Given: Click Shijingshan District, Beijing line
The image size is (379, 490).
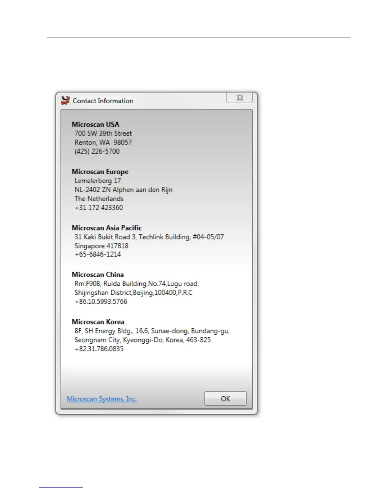Looking at the screenshot, I should [133, 293].
